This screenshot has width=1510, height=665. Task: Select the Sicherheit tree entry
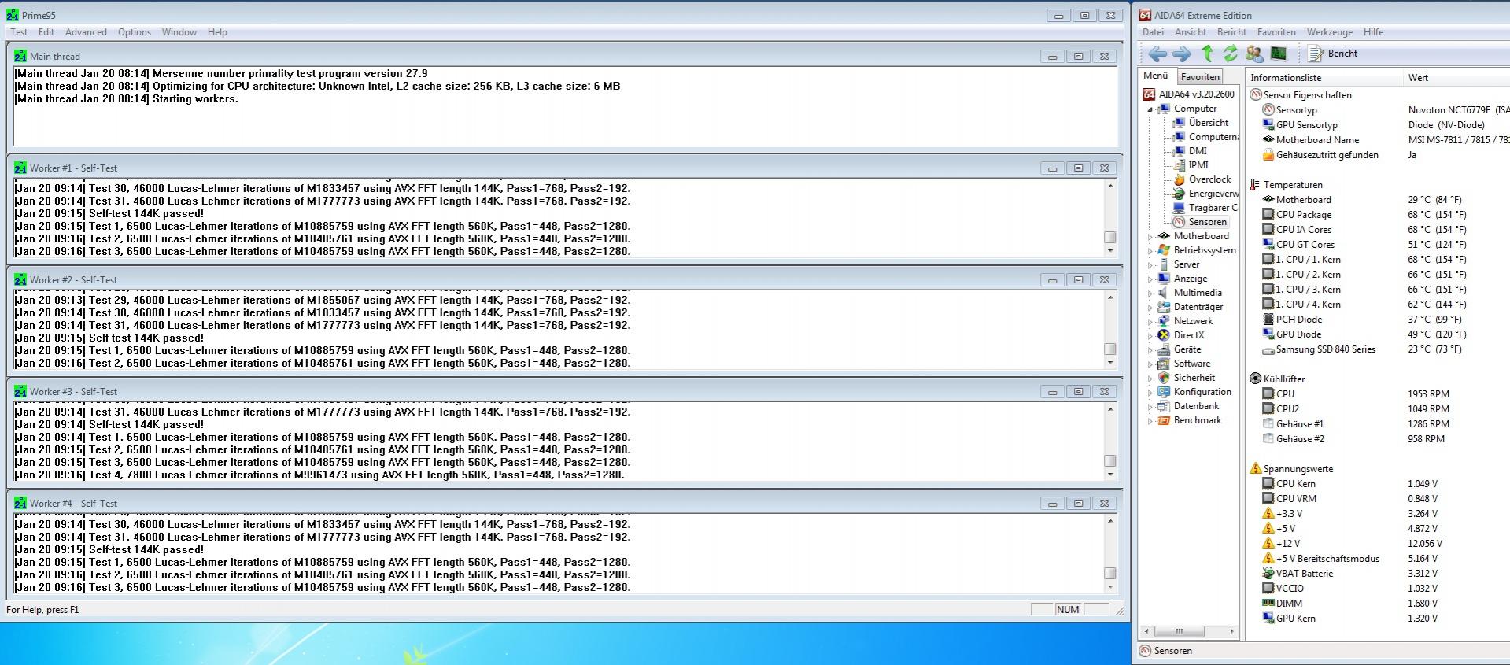click(1194, 378)
